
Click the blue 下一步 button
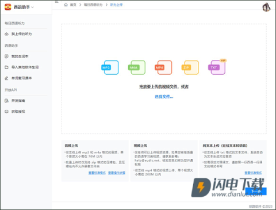click(256, 191)
